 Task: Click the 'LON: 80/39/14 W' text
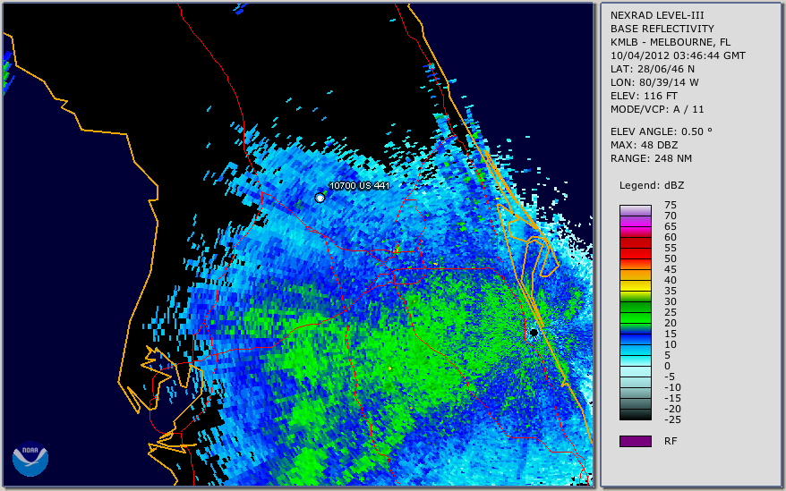[x=654, y=82]
